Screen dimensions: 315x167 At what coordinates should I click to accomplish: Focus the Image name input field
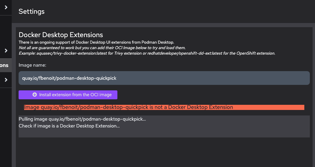pos(164,78)
